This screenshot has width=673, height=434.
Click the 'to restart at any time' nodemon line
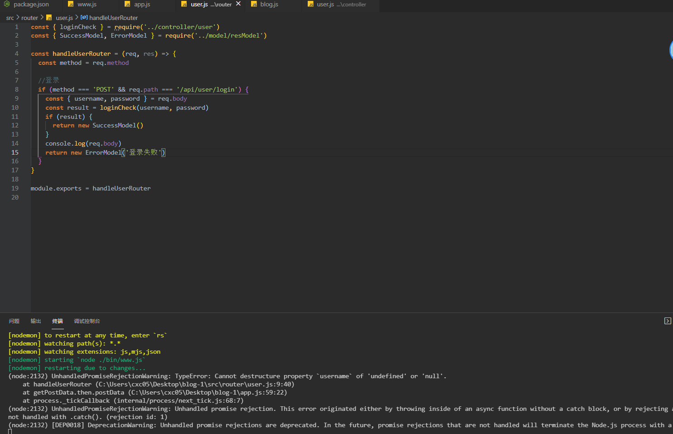(88, 336)
